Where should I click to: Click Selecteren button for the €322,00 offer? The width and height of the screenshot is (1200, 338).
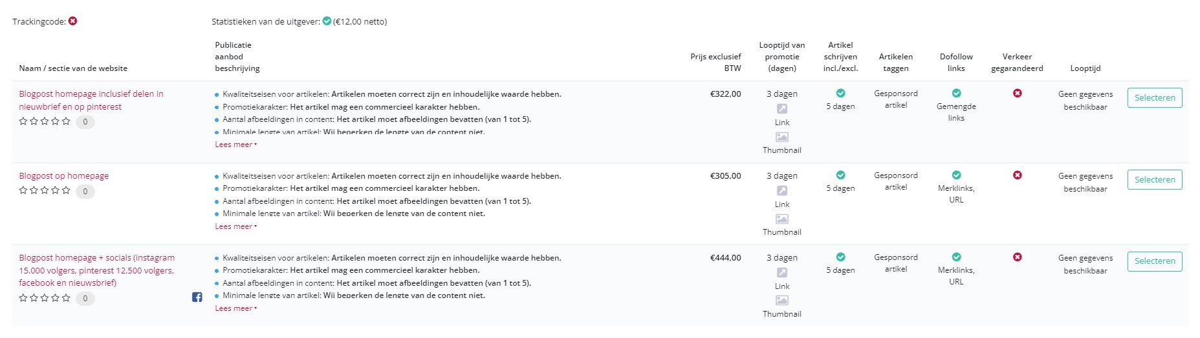click(1155, 97)
